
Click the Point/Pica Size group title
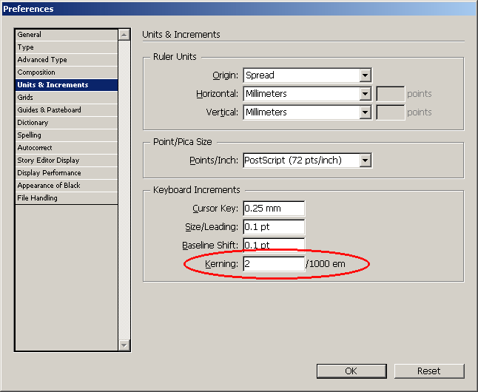point(182,142)
